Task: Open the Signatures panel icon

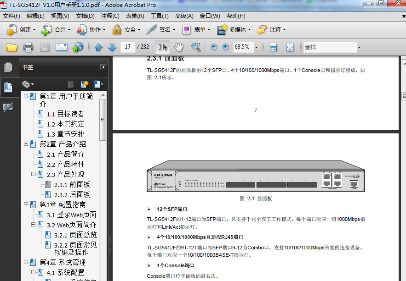Action: click(x=8, y=107)
